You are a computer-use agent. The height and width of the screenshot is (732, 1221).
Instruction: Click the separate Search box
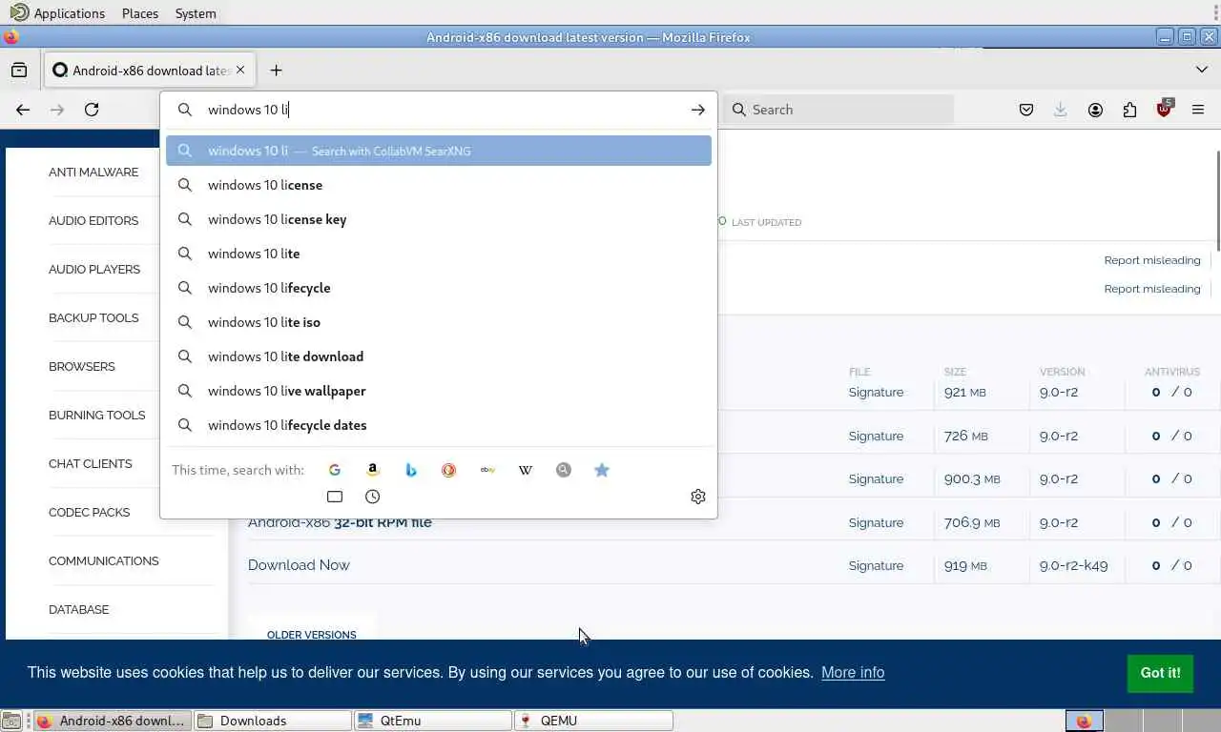(x=838, y=110)
